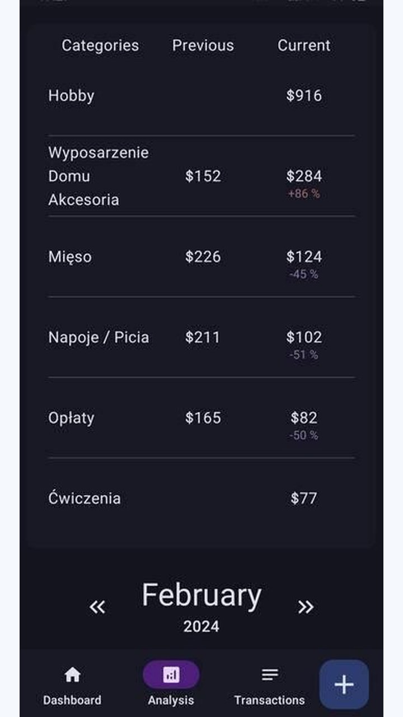Select the Opłaty category row
This screenshot has height=717, width=403.
click(x=201, y=418)
